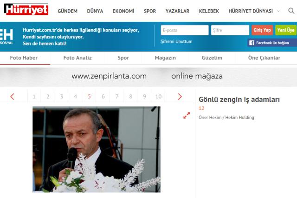Click the E-posta input field

(x=185, y=30)
